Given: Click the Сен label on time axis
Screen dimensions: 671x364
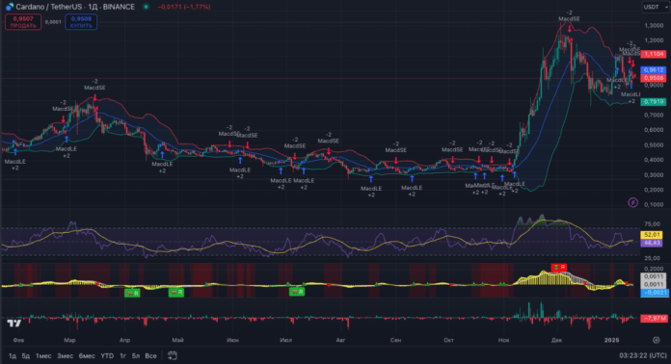Looking at the screenshot, I should (396, 340).
